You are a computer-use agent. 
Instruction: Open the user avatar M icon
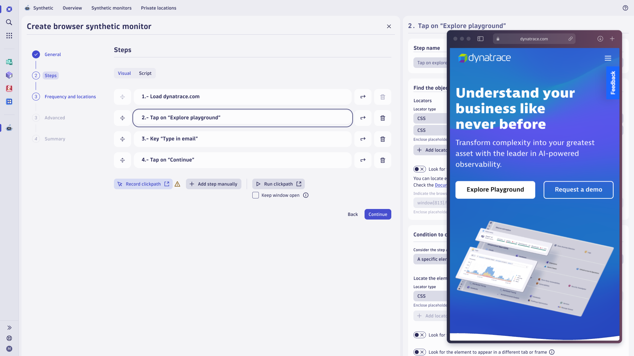point(9,349)
